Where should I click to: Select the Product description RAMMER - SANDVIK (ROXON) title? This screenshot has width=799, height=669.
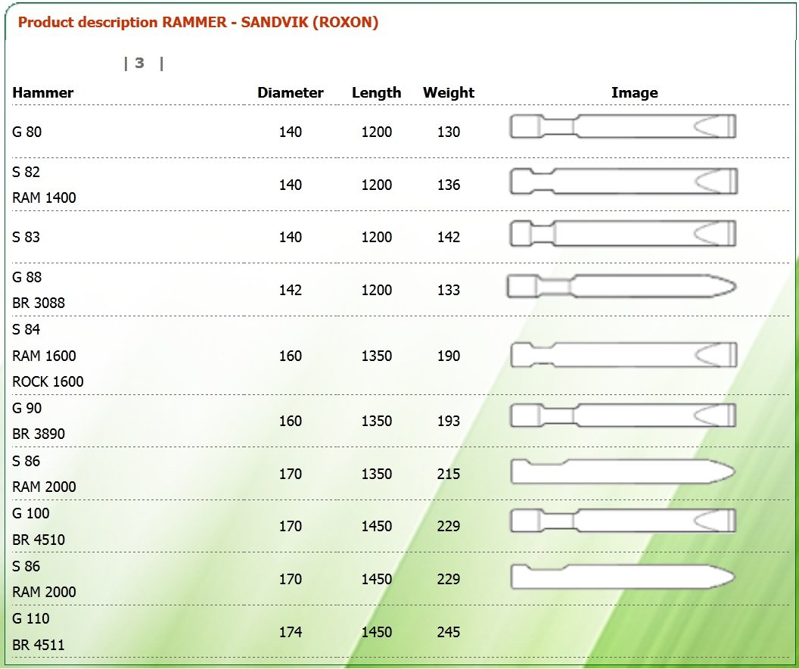pyautogui.click(x=198, y=23)
